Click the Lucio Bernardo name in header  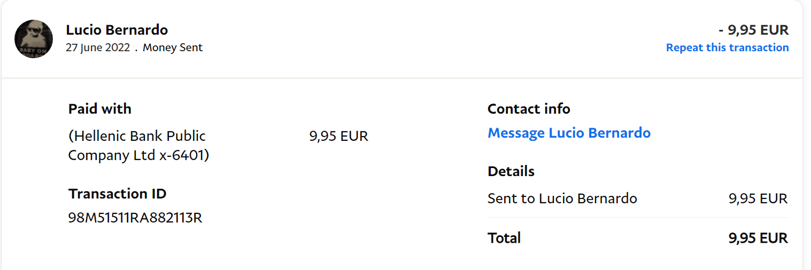click(117, 30)
